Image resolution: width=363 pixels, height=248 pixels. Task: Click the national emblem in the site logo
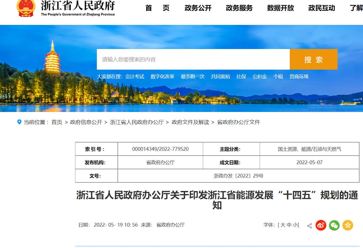[x=25, y=8]
